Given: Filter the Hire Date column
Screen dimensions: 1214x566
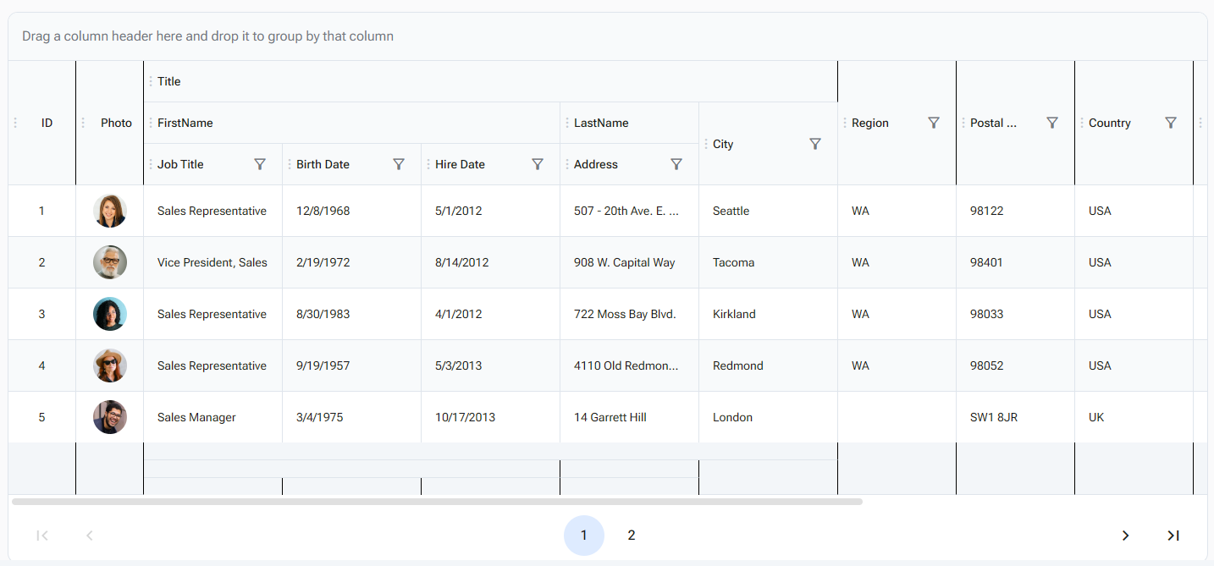Looking at the screenshot, I should 538,163.
